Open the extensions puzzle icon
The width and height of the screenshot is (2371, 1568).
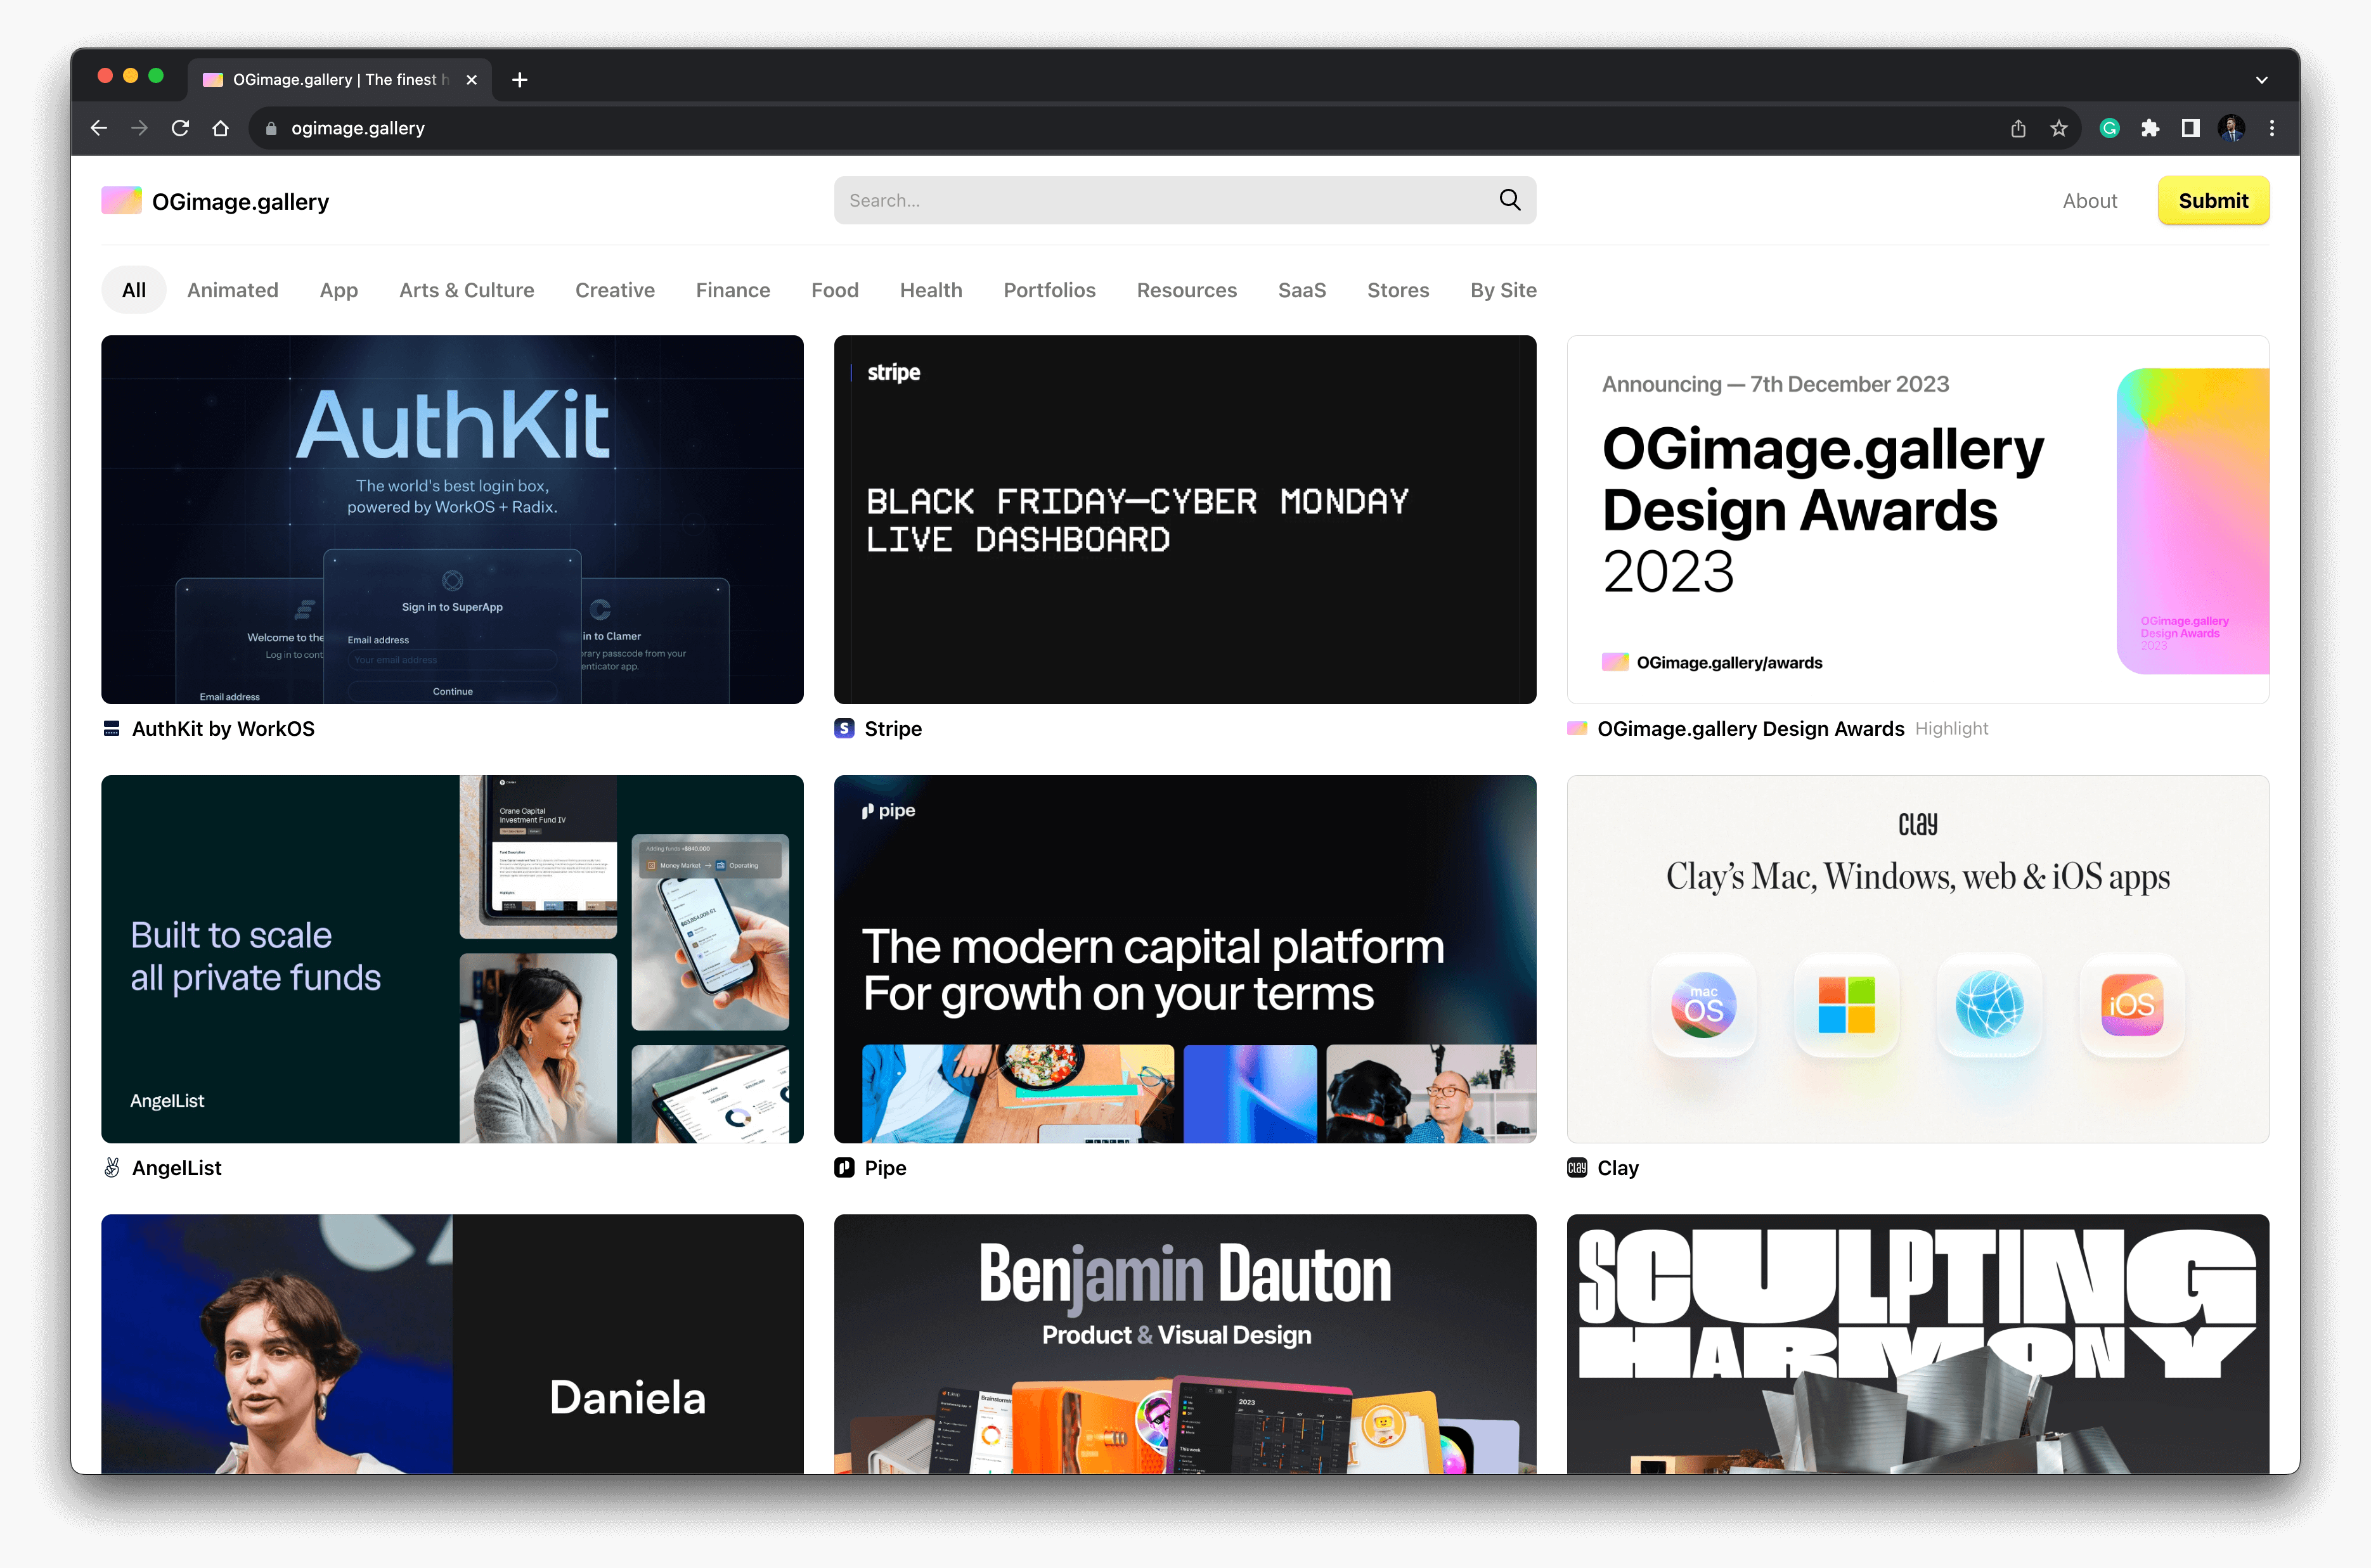[x=2150, y=128]
